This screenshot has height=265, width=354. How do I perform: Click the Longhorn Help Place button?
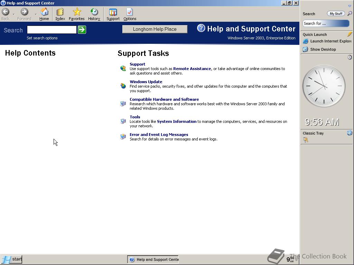tap(155, 29)
